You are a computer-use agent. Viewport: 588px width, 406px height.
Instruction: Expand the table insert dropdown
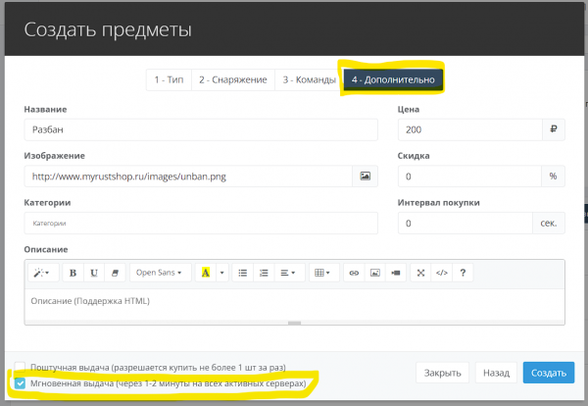(x=321, y=273)
